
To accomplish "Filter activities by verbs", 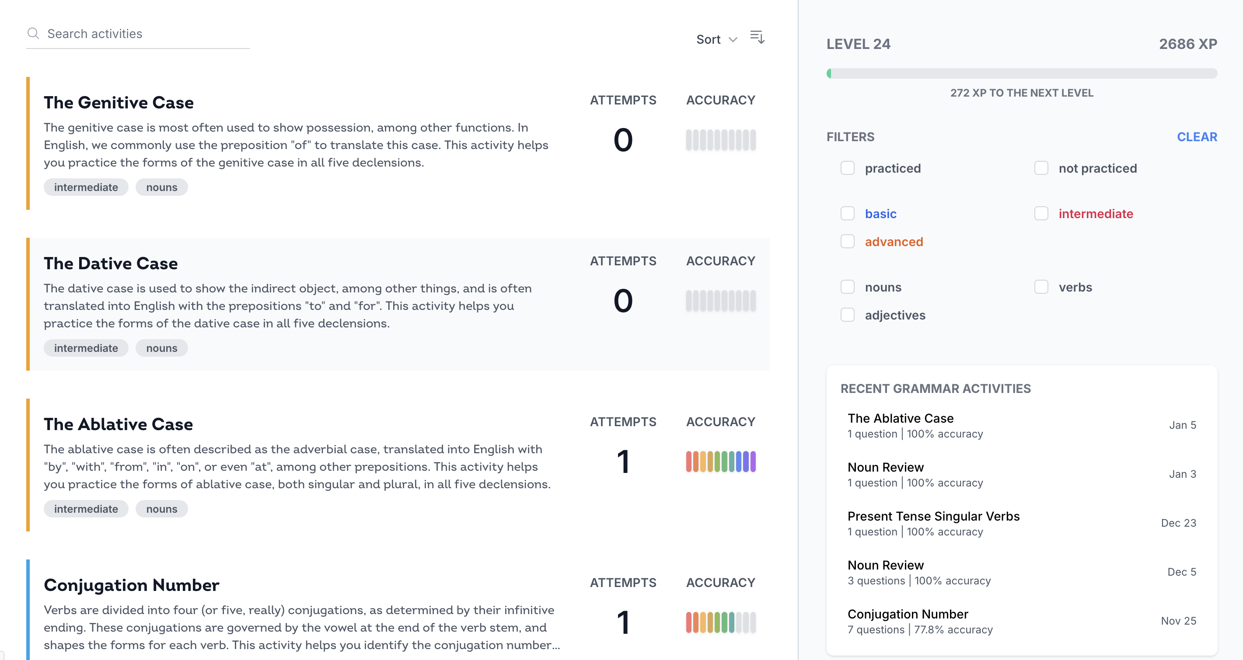I will tap(1041, 287).
